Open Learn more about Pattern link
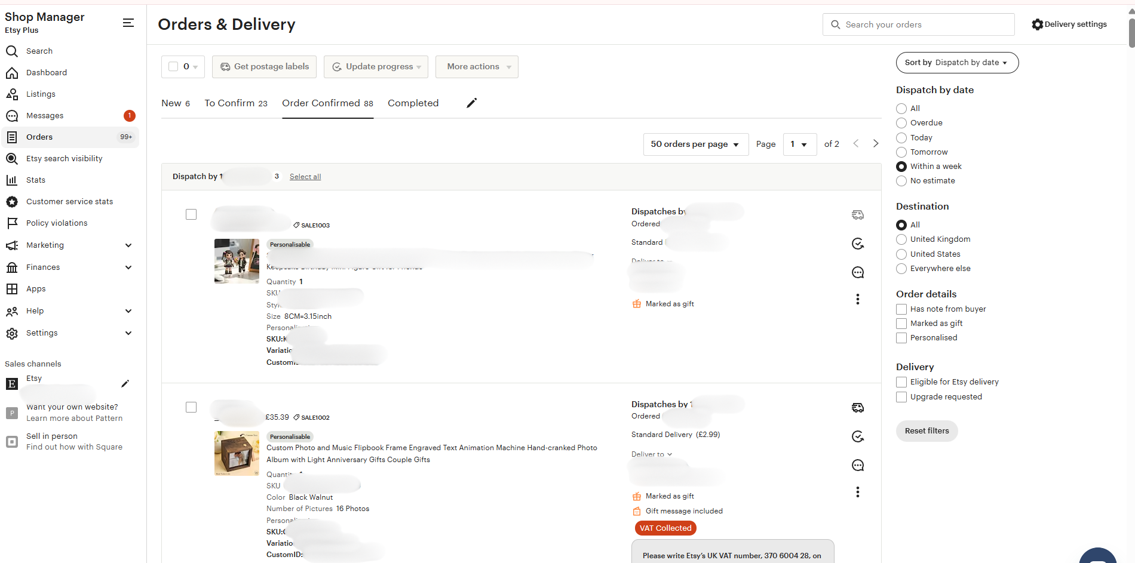The image size is (1135, 563). click(x=75, y=419)
